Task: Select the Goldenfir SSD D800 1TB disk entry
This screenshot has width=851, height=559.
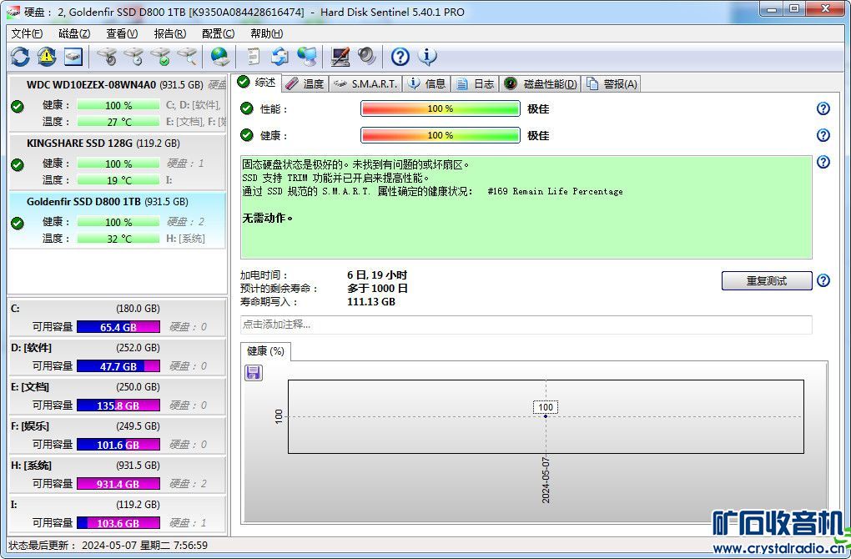Action: [118, 219]
